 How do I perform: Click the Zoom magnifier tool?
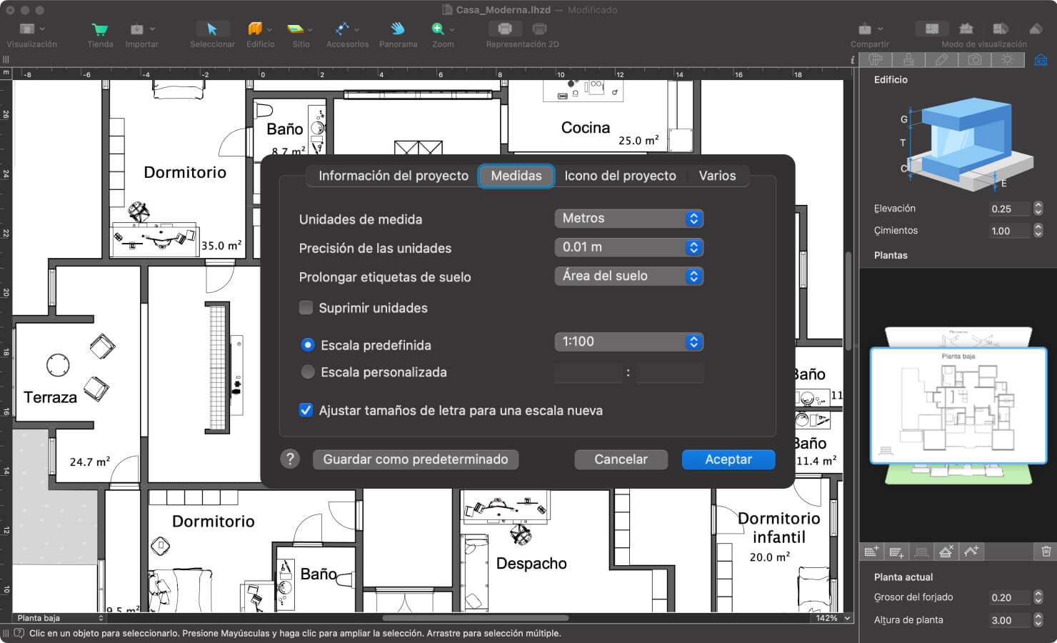pos(438,29)
